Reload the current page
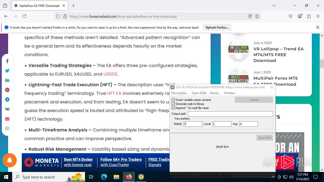 [x=24, y=16]
